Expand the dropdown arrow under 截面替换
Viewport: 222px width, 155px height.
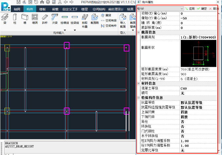[133, 30]
